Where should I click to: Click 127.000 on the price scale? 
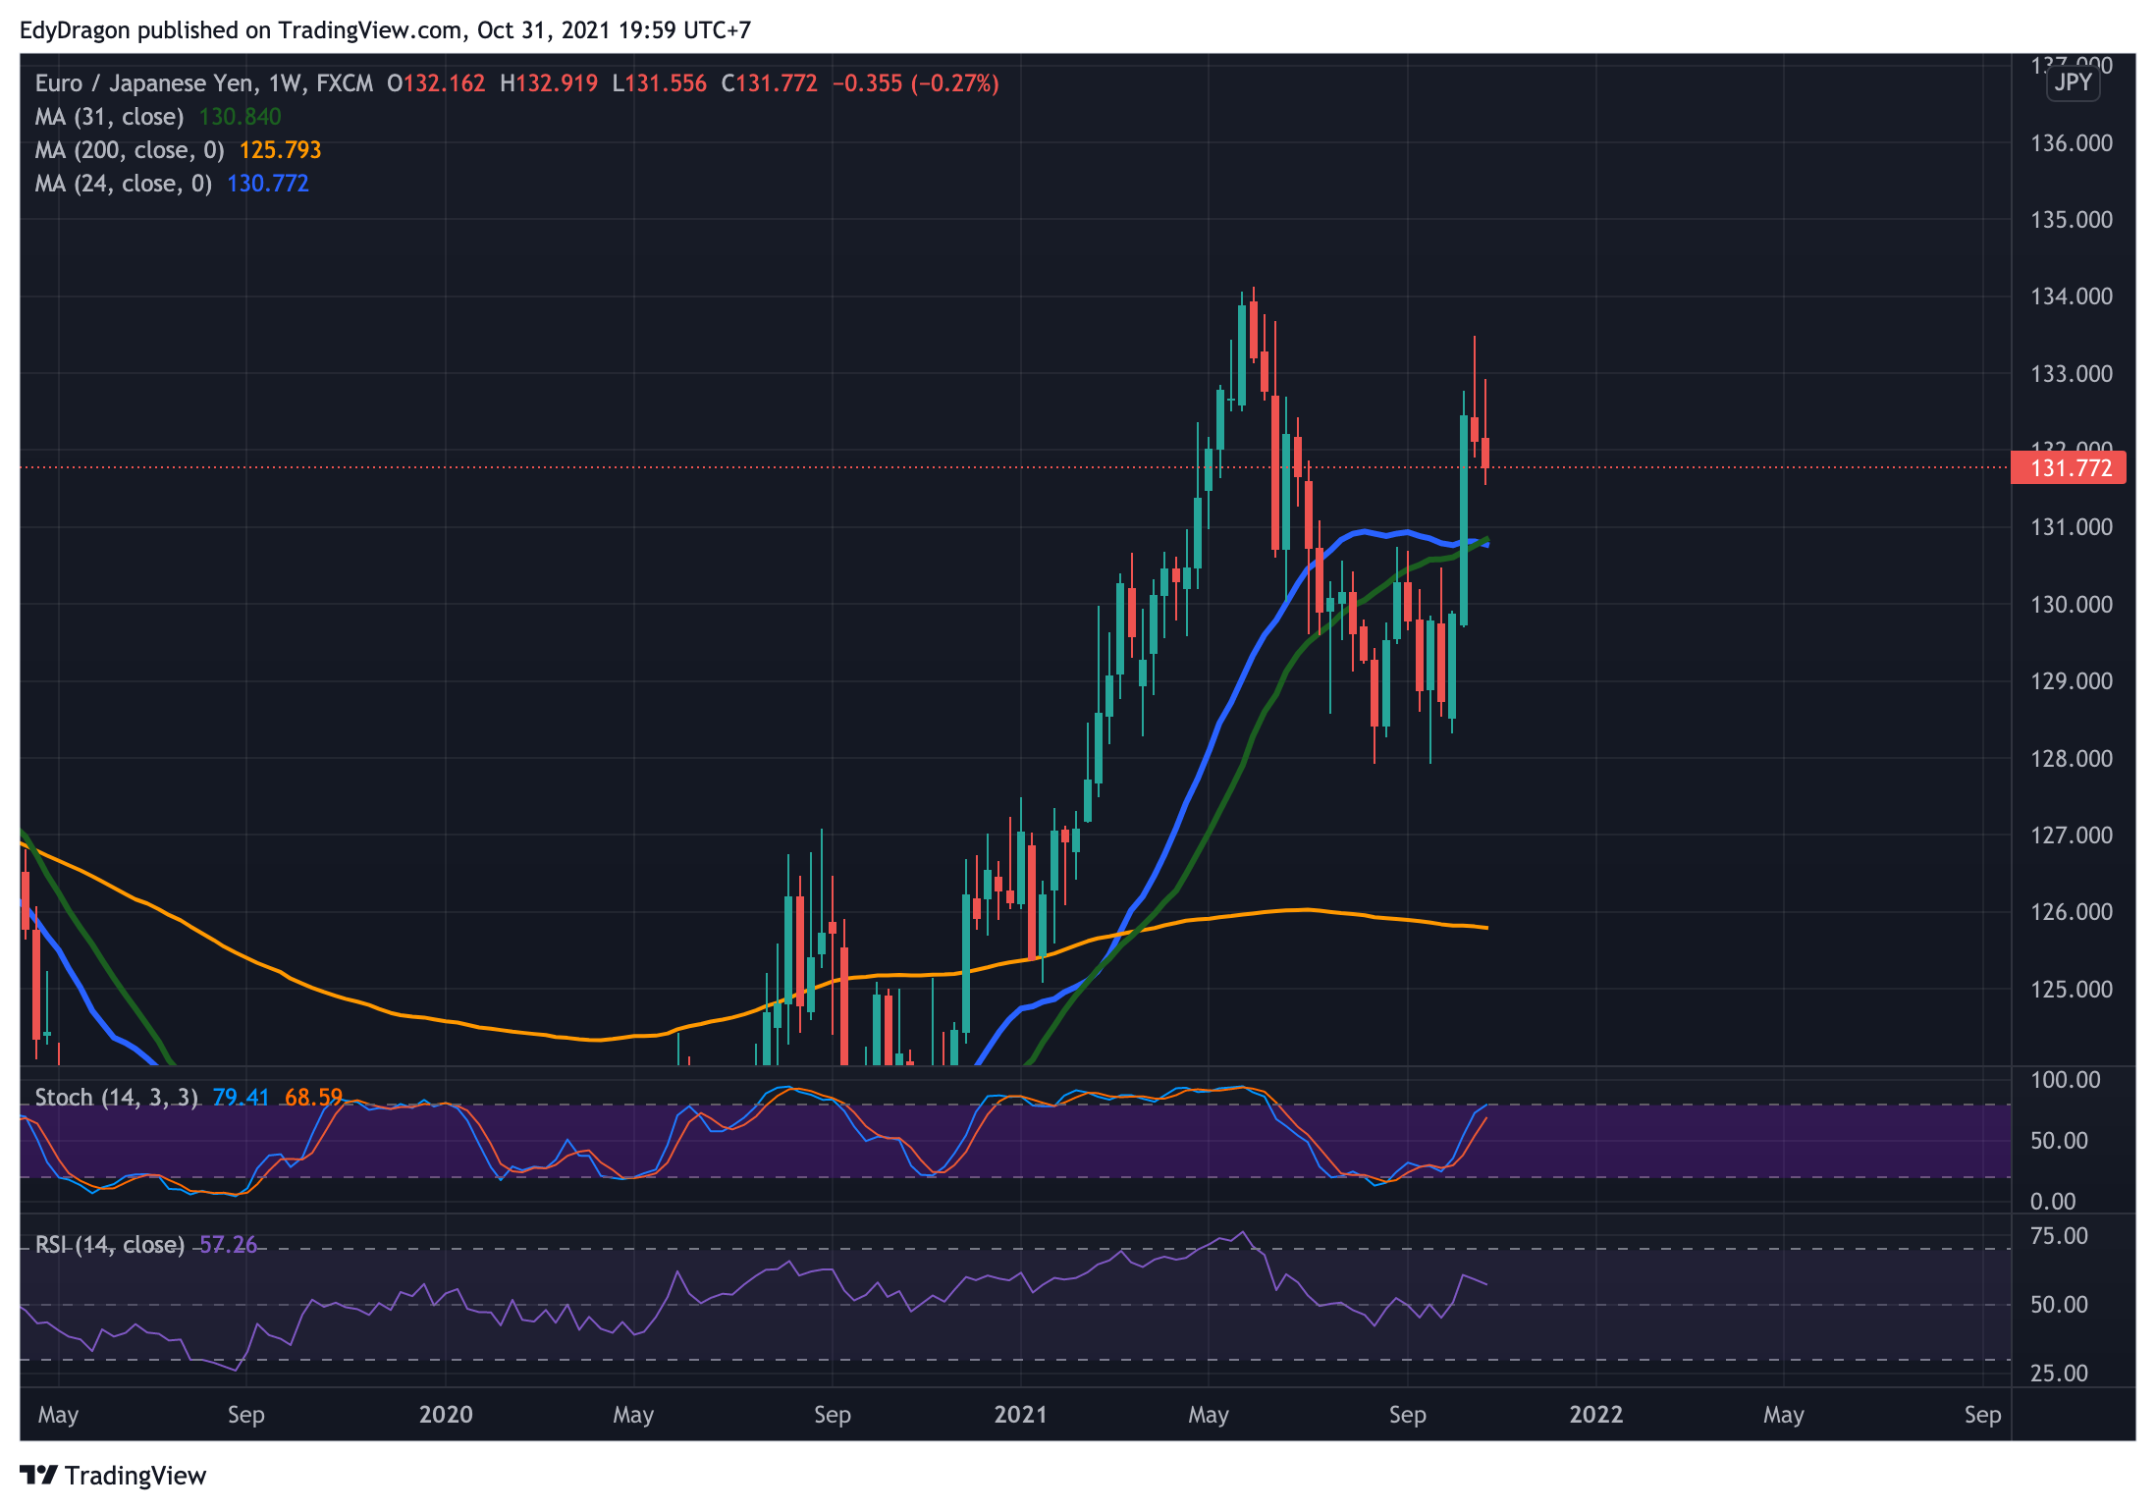coord(2072,836)
